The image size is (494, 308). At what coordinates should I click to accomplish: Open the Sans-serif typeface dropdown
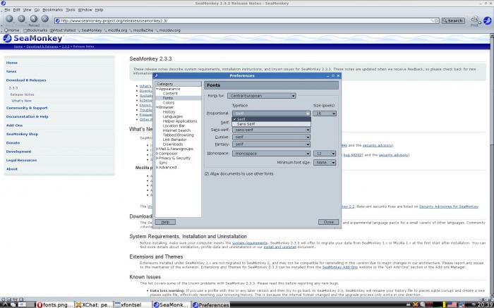[x=271, y=130]
